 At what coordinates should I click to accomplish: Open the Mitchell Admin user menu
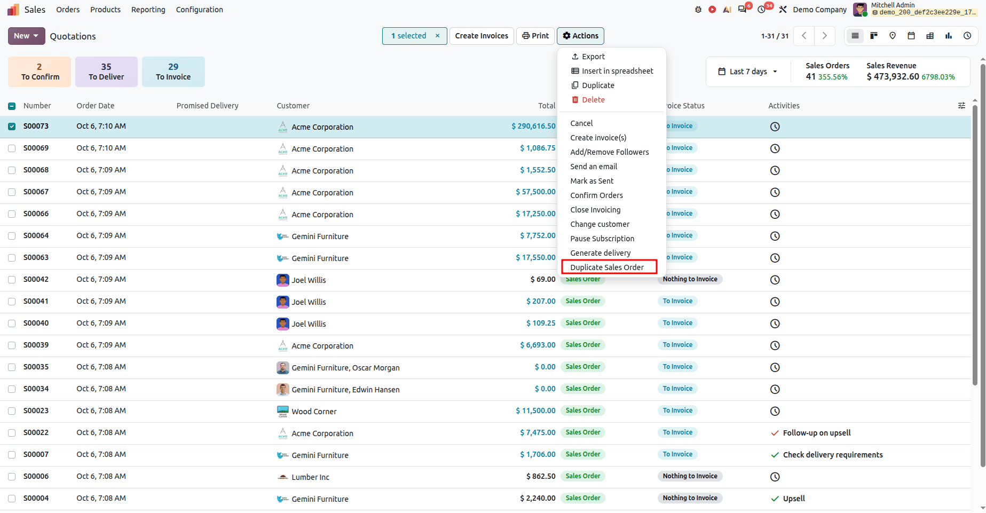point(916,9)
